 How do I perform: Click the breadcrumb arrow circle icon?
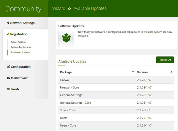69,9
